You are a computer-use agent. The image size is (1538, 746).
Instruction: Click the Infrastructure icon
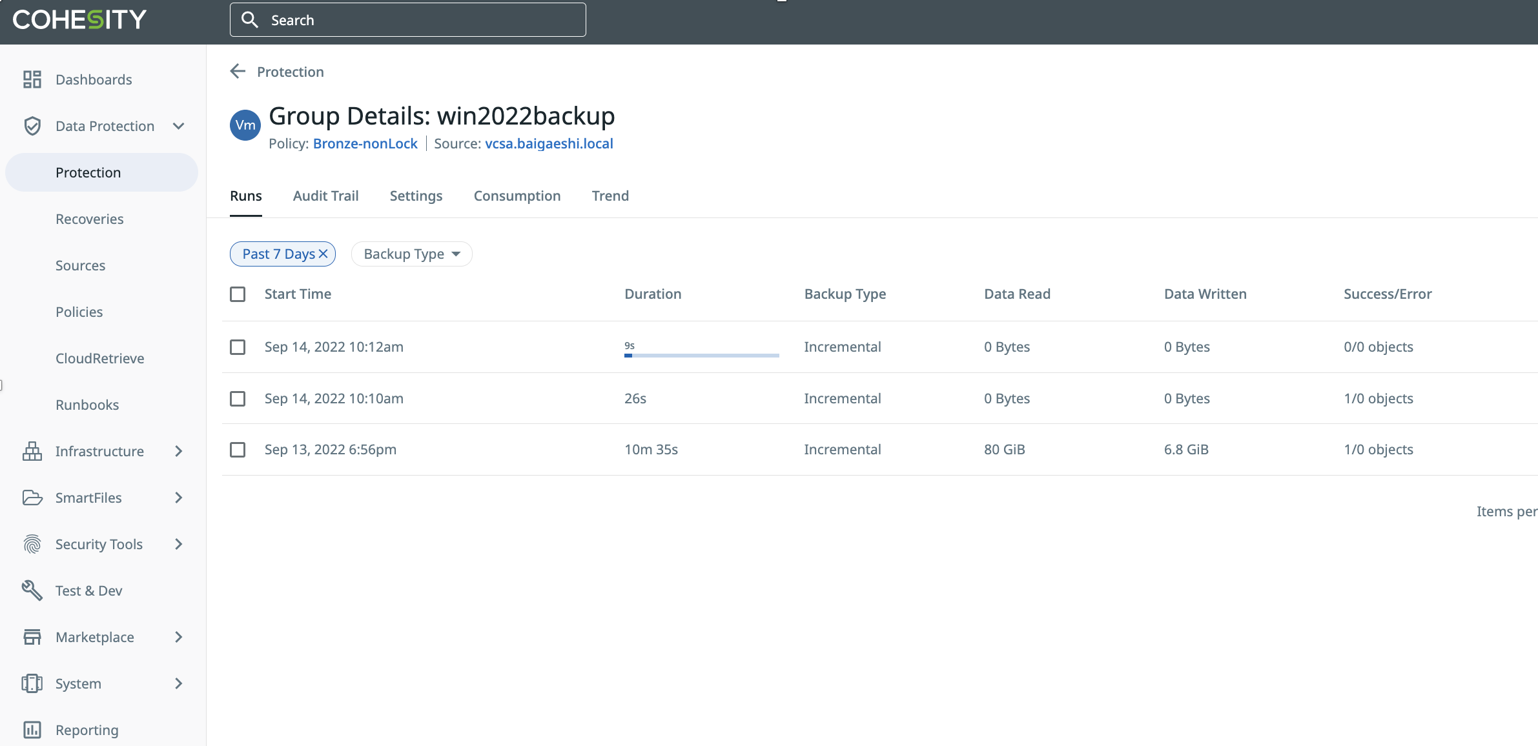(32, 451)
